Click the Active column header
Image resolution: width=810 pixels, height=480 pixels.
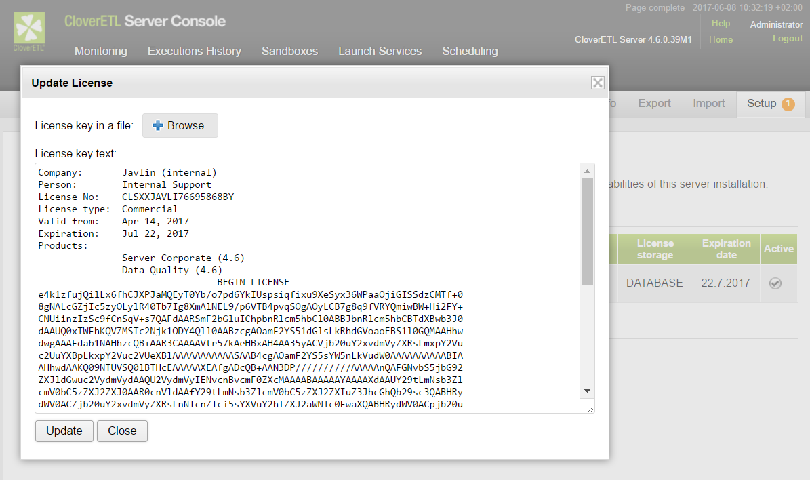(779, 249)
